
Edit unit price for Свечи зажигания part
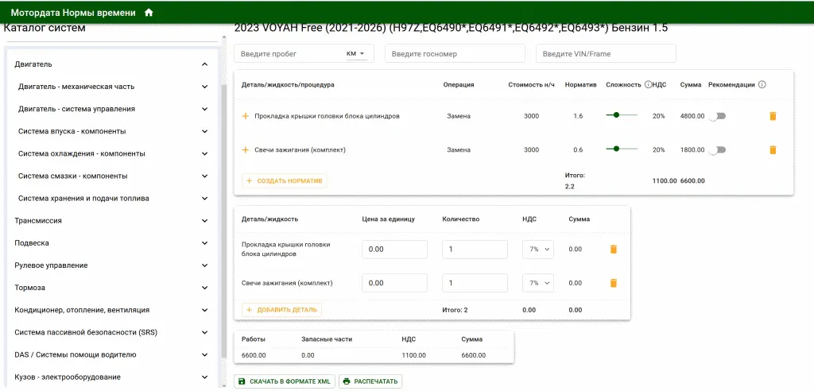(x=394, y=283)
